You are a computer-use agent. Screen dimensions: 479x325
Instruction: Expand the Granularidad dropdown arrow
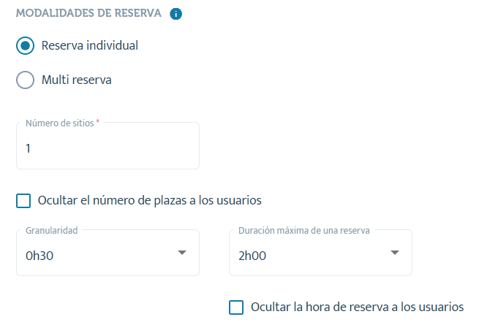coord(182,253)
